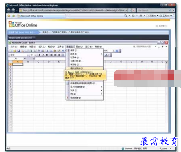Open the 文件 (File) menu in Excel

click(14, 47)
